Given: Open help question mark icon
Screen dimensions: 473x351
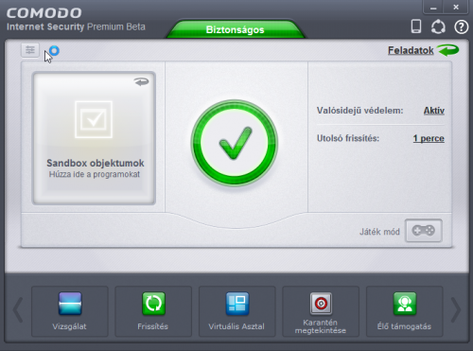Looking at the screenshot, I should pos(461,27).
